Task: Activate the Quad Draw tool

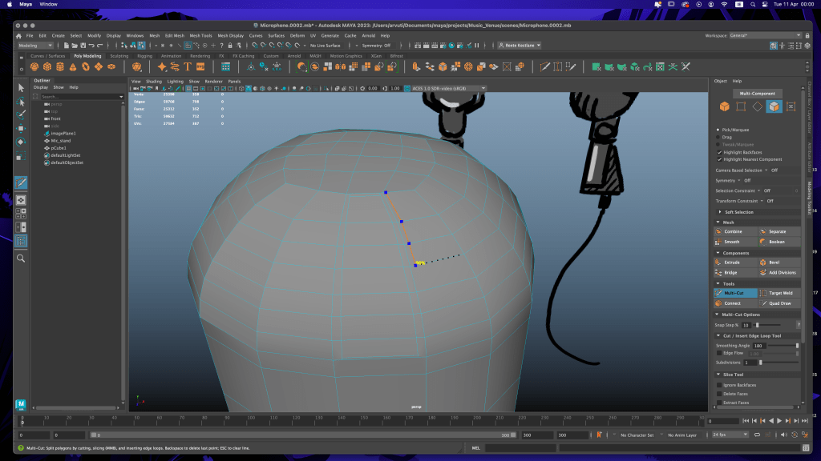Action: [x=779, y=303]
